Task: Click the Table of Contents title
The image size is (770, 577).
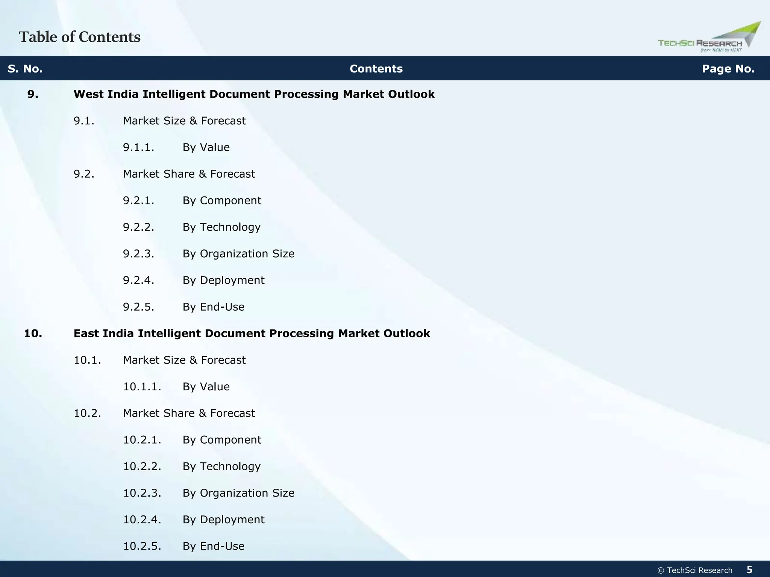Action: click(x=80, y=37)
